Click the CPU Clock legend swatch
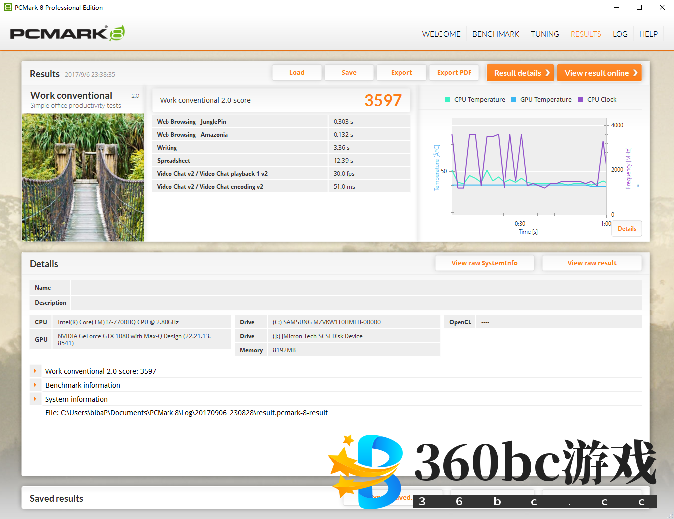The height and width of the screenshot is (519, 674). (x=581, y=100)
